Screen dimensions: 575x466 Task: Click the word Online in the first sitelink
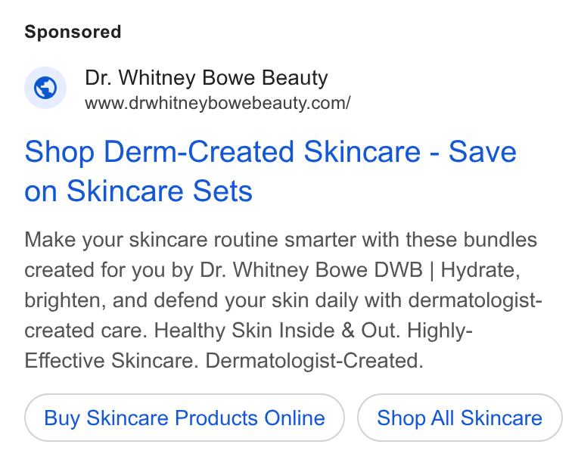coord(294,418)
